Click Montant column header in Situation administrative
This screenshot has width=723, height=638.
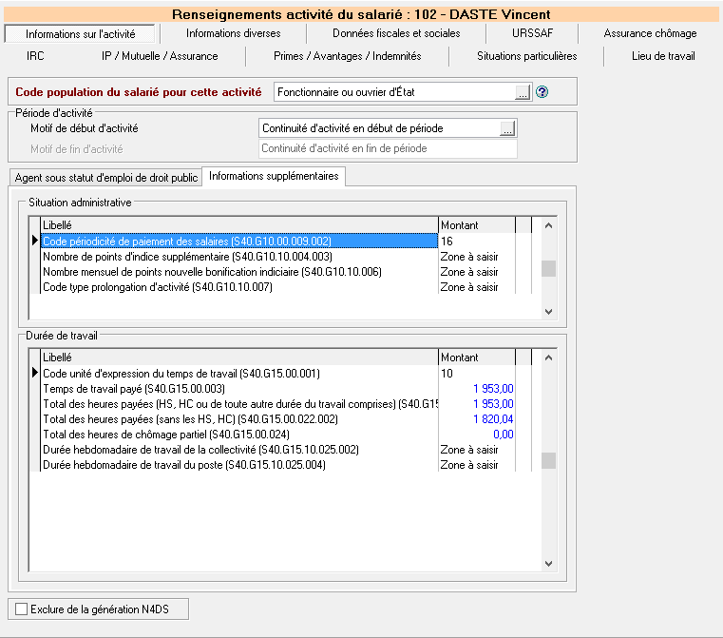click(475, 225)
